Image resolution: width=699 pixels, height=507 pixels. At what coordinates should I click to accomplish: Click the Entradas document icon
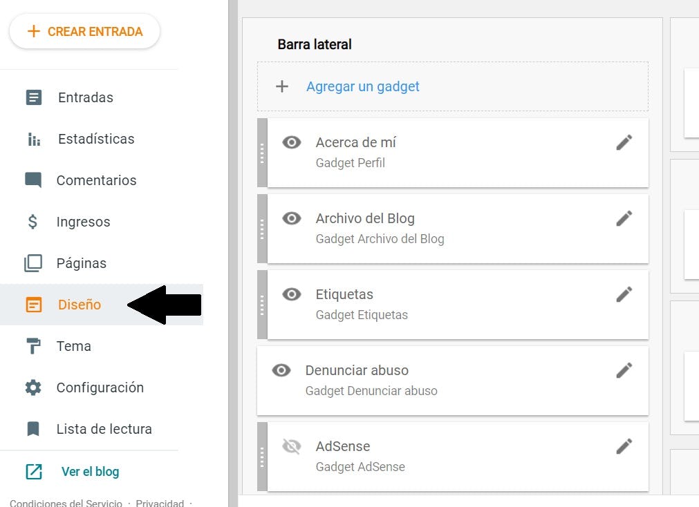[x=34, y=97]
